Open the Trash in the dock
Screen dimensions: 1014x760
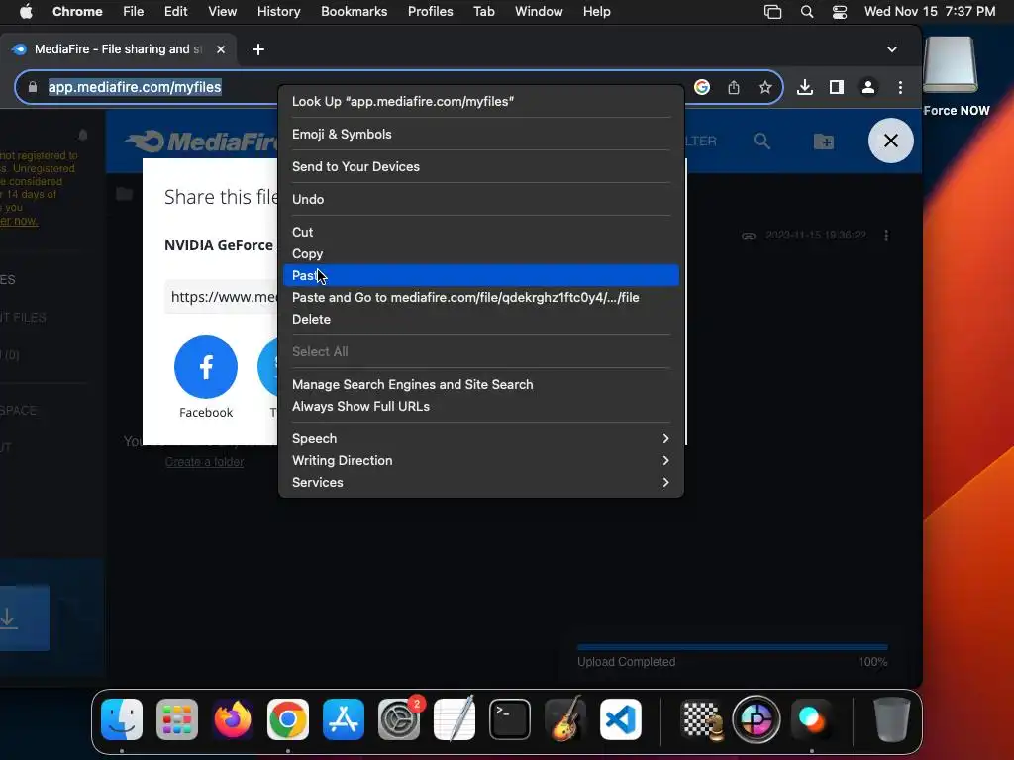coord(892,719)
